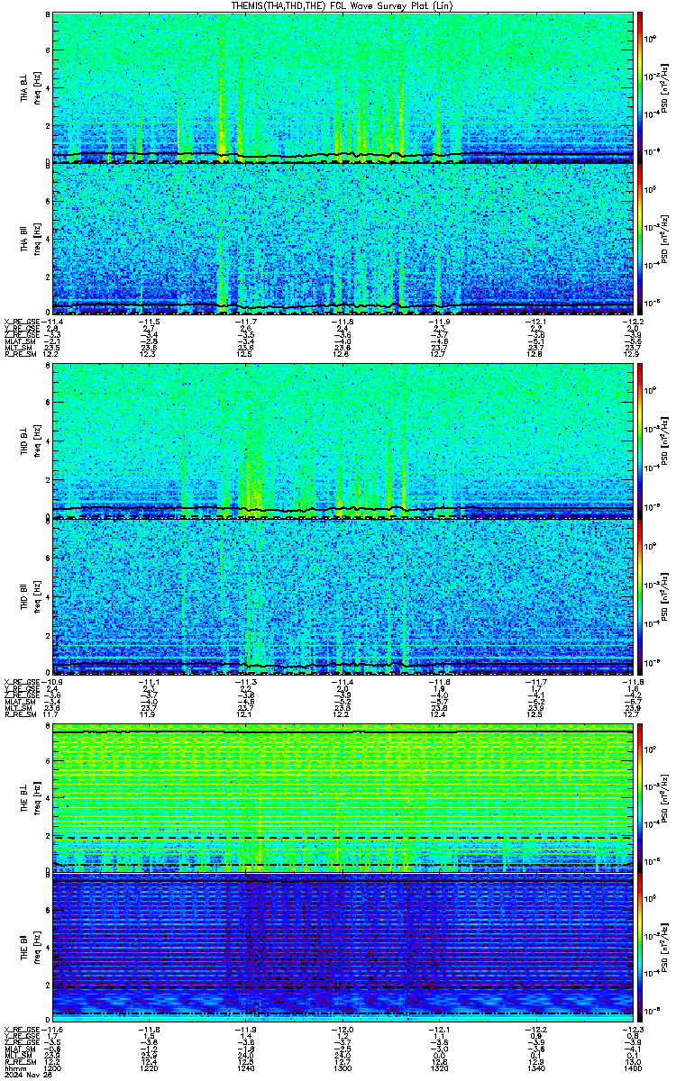The height and width of the screenshot is (1081, 676).
Task: Click the PSD [nT²/Hz] label of the THE B-perpendicular color bar
Action: pos(665,800)
